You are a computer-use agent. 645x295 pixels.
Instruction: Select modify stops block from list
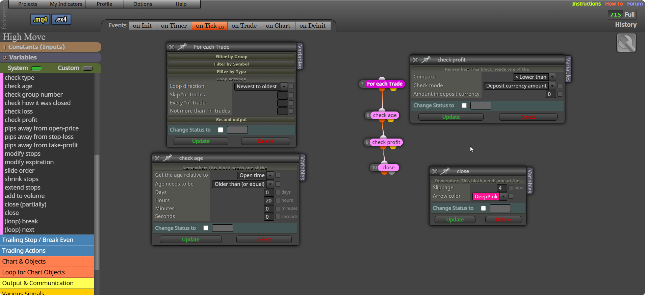coord(23,154)
